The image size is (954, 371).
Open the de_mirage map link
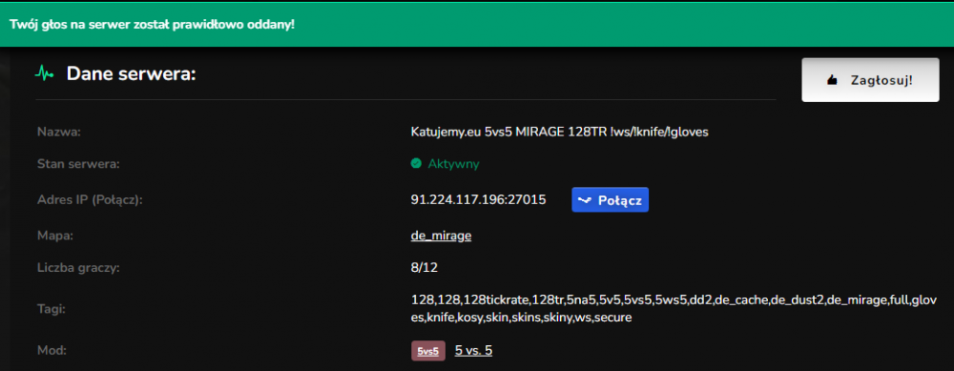pyautogui.click(x=441, y=236)
